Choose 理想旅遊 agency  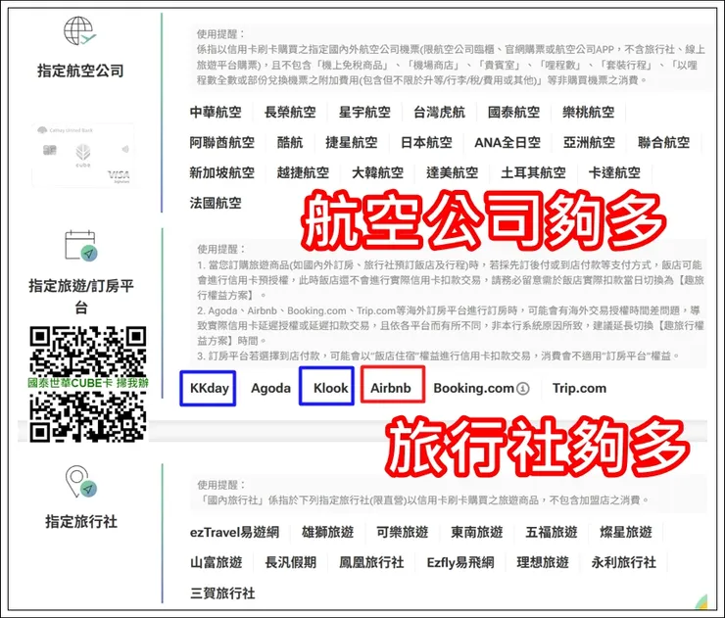[543, 562]
